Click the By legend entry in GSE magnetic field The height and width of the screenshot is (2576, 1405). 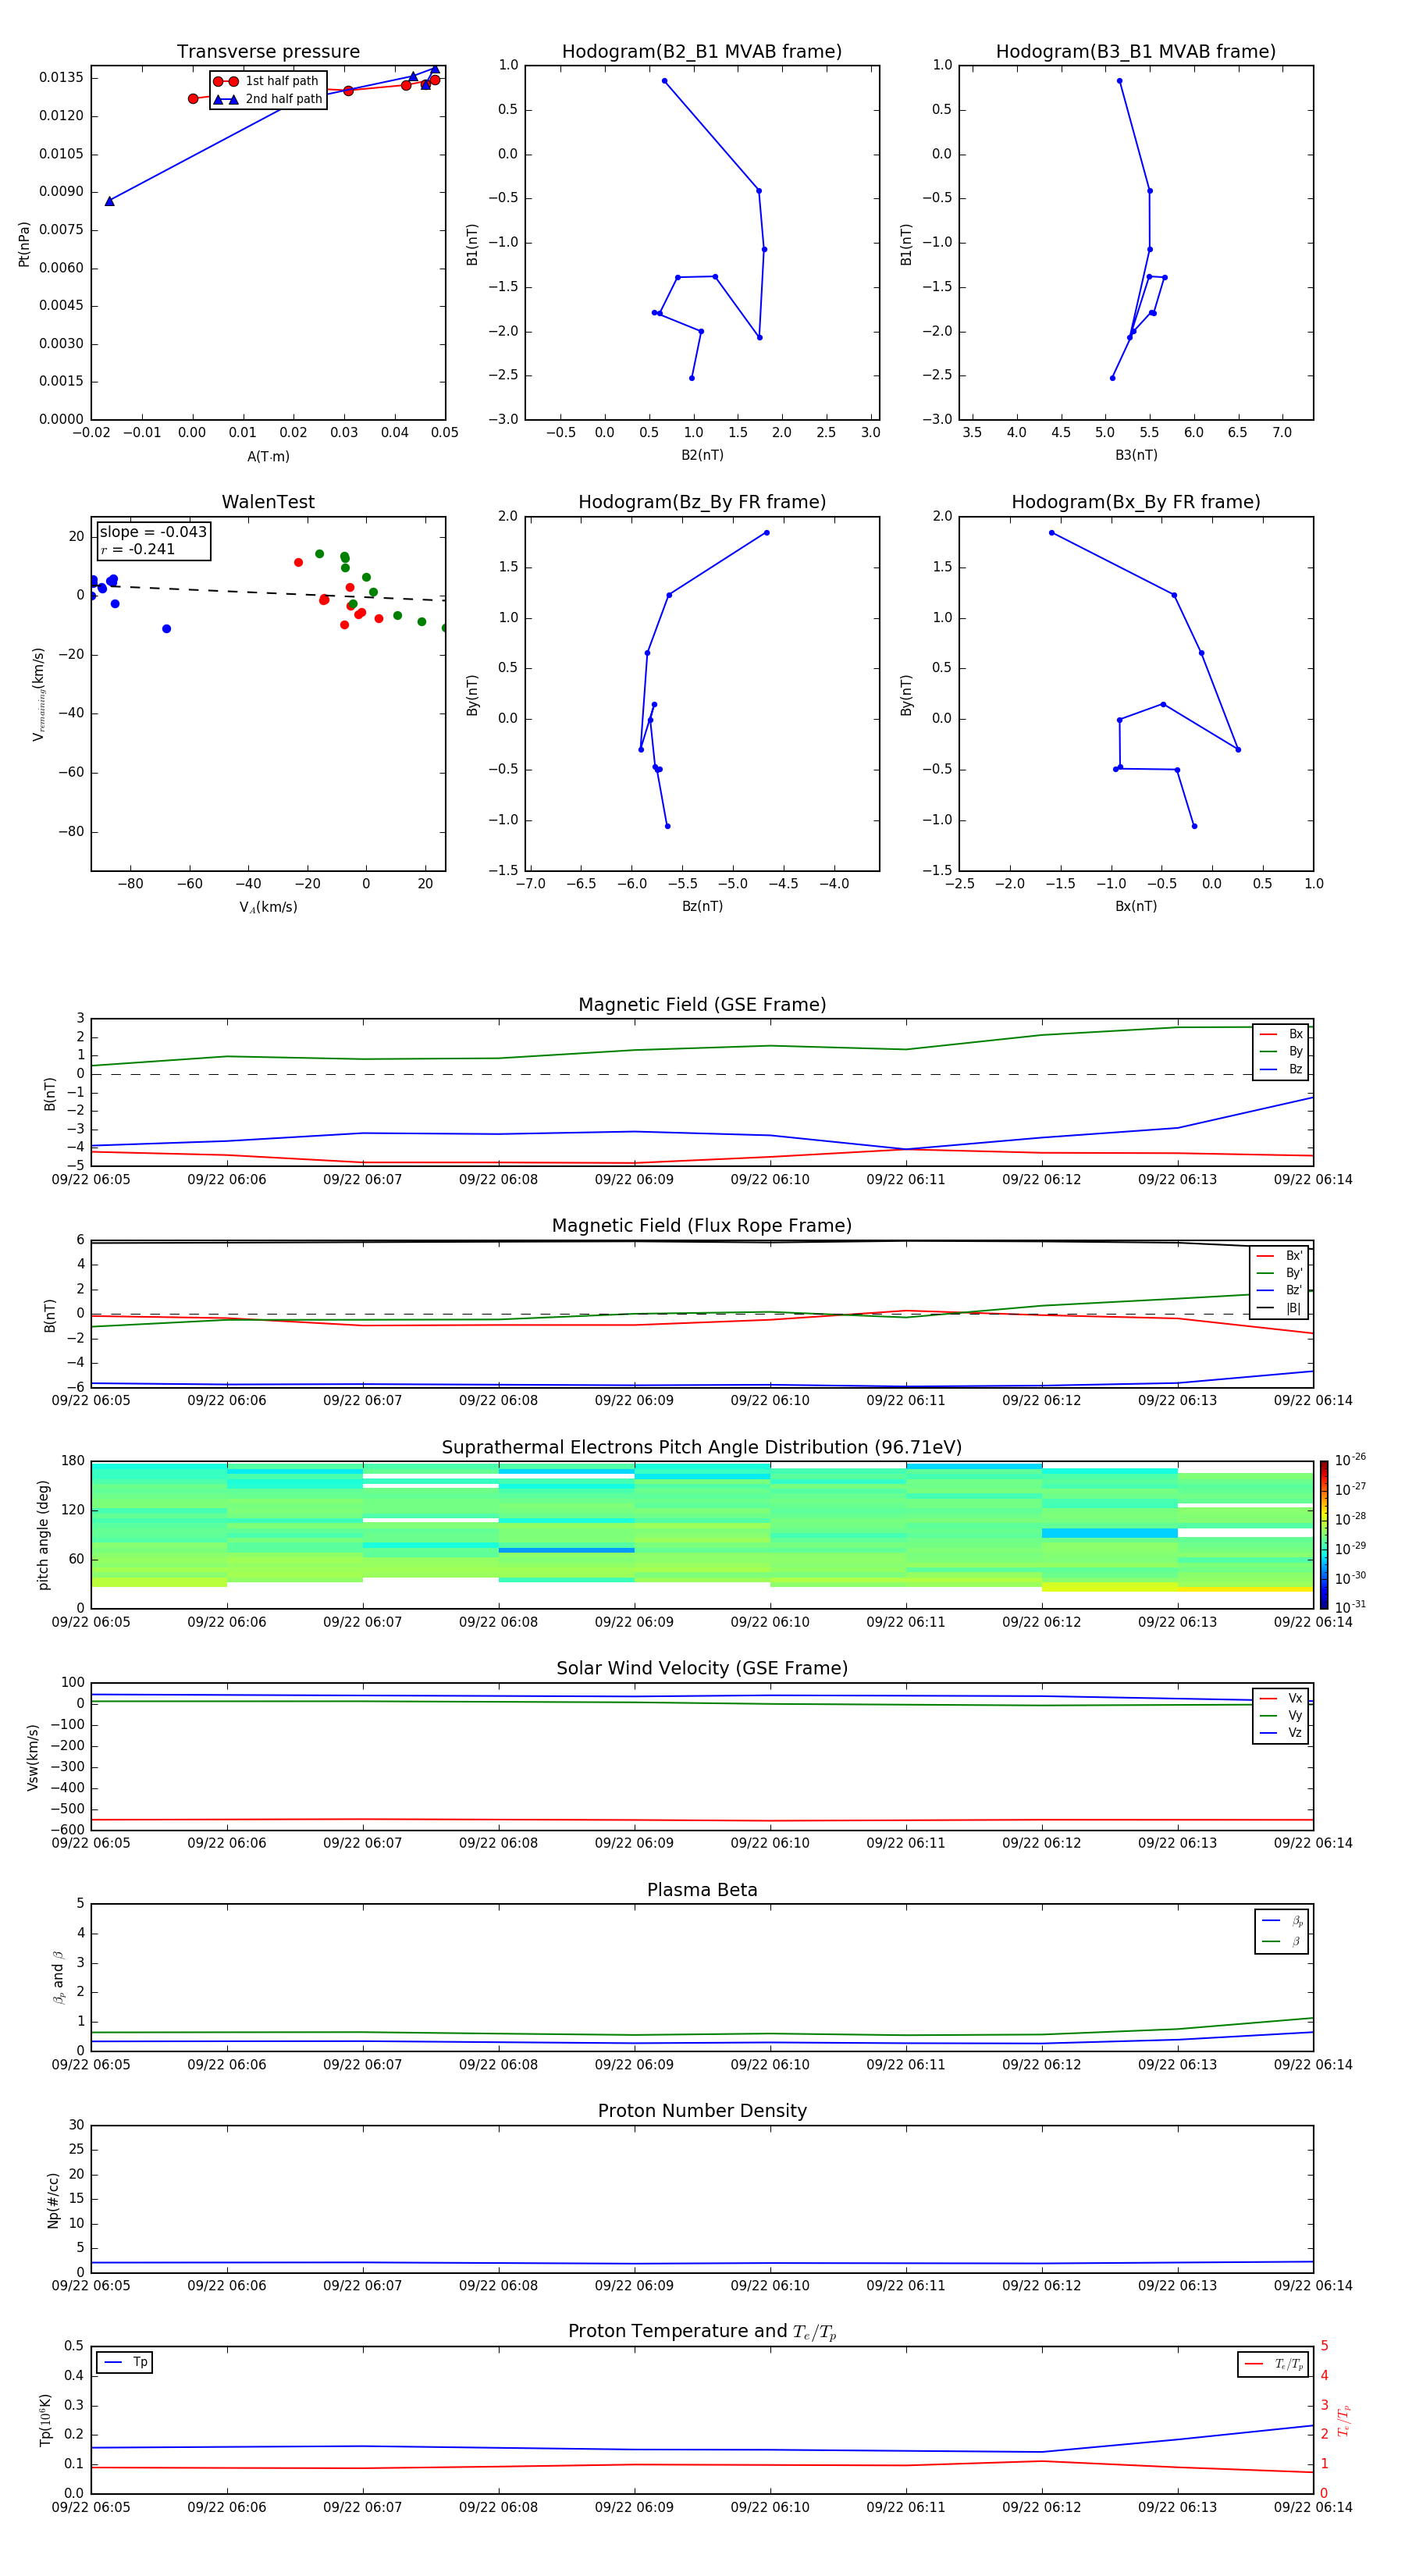click(x=1281, y=1052)
